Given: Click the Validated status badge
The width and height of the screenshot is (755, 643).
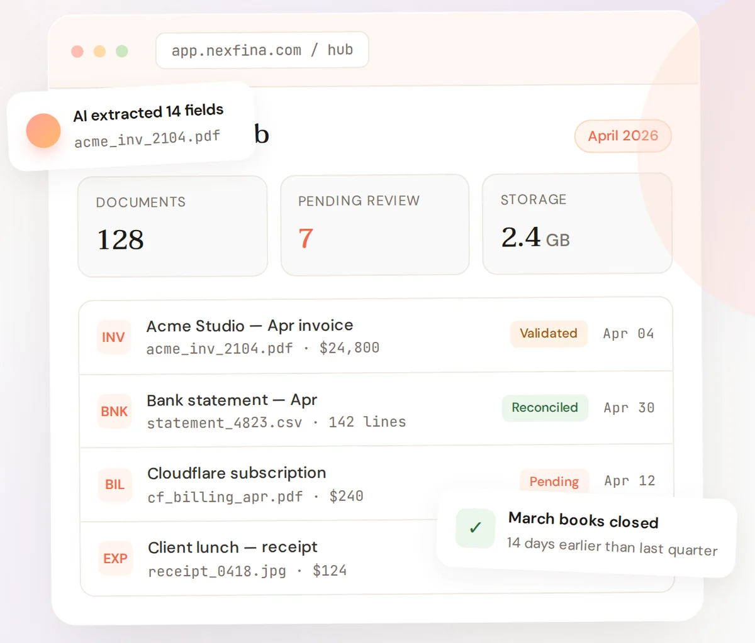Looking at the screenshot, I should pyautogui.click(x=549, y=333).
